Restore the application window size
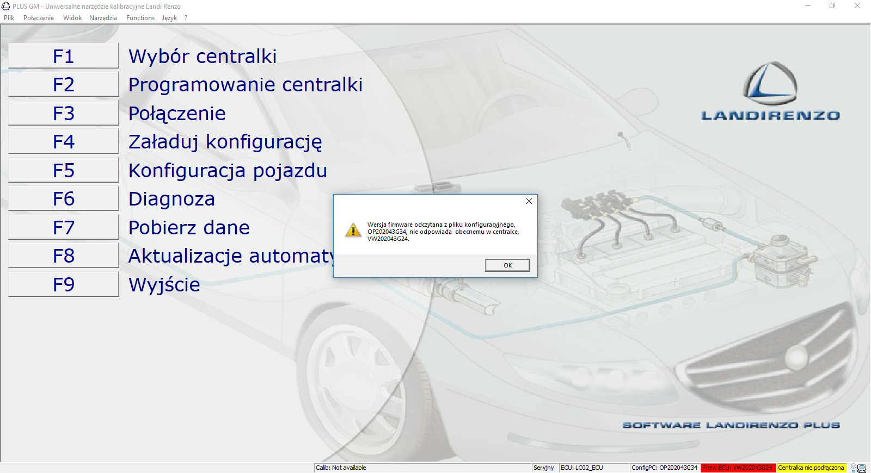871x473 pixels. 832,6
